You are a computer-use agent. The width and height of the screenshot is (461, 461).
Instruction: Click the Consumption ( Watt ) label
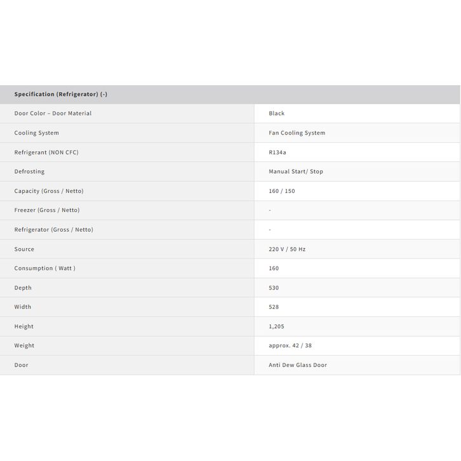pyautogui.click(x=45, y=269)
